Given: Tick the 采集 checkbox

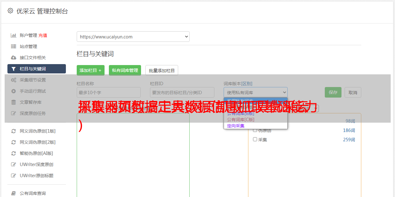Looking at the screenshot, I should point(255,139).
